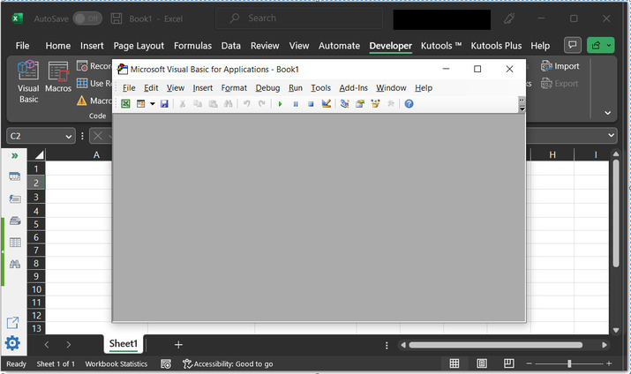631x374 pixels.
Task: Click the Find binoculars icon in VBA toolbar
Action: [x=229, y=104]
